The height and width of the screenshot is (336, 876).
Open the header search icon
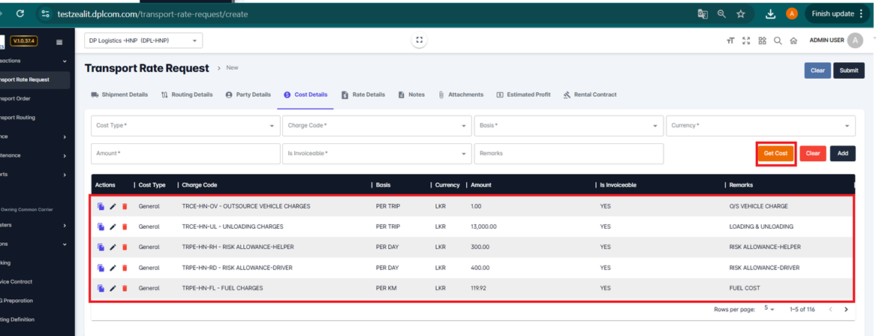[778, 41]
